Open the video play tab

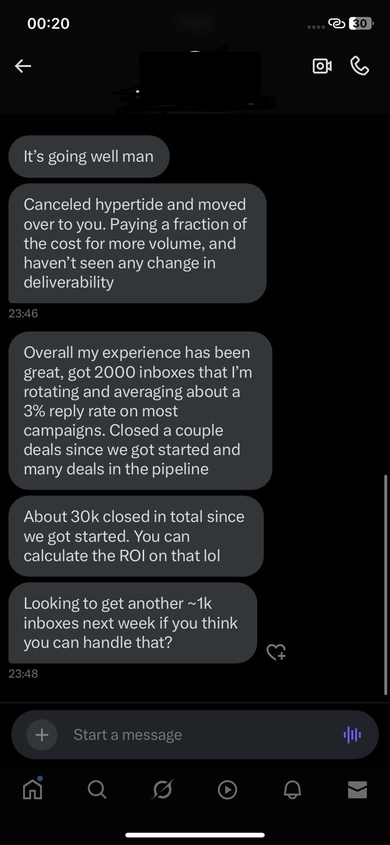click(227, 789)
